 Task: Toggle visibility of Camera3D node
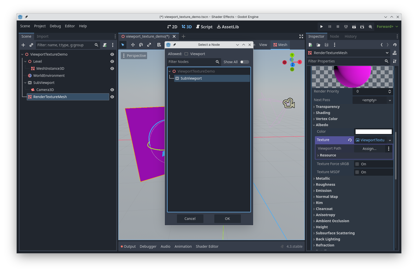[x=112, y=90]
